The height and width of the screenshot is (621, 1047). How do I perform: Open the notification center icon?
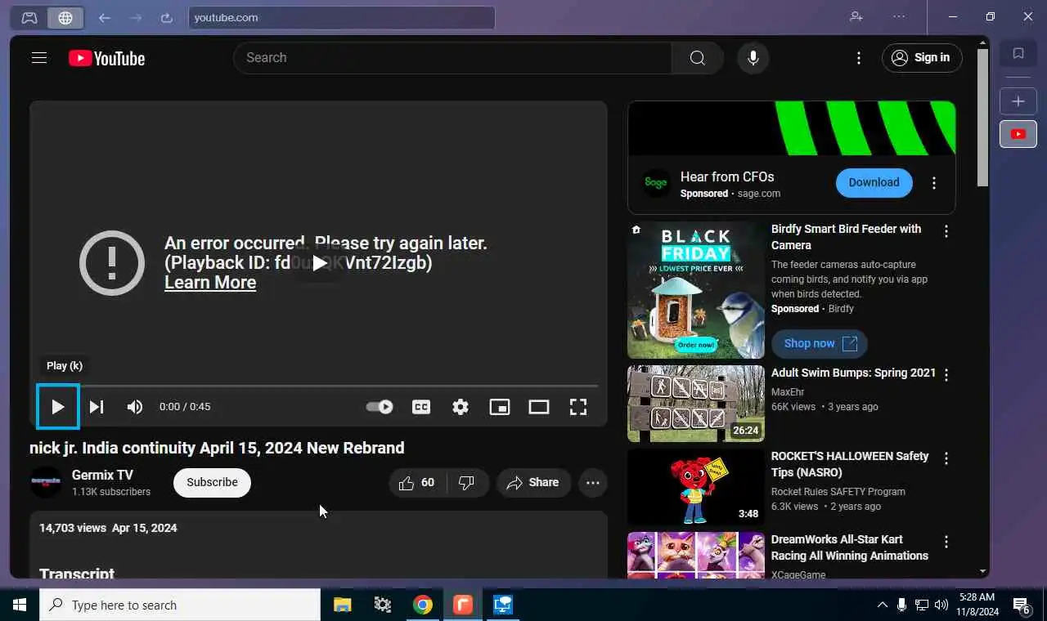(x=1022, y=605)
